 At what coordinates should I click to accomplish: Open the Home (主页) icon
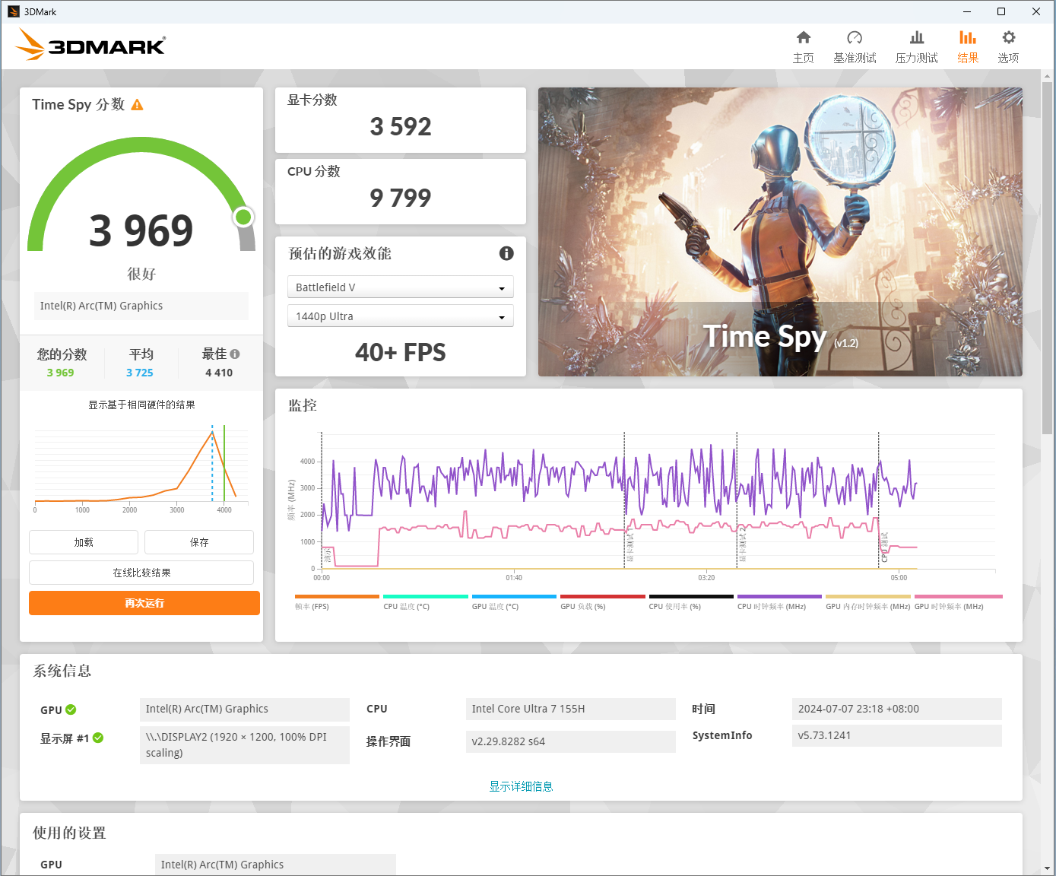tap(804, 38)
